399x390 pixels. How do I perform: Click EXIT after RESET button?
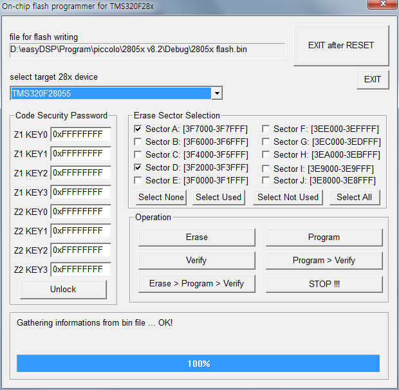(x=341, y=46)
